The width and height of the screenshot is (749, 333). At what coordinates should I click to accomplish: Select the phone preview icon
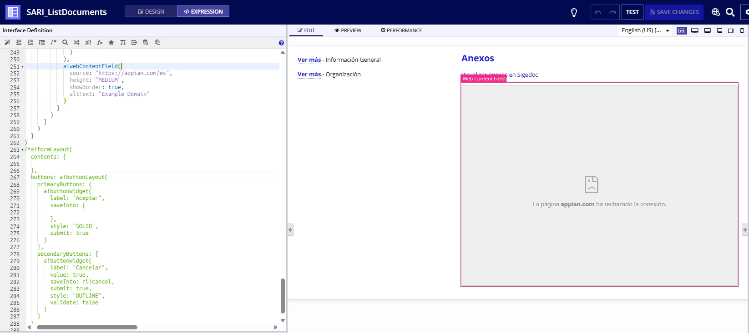click(x=742, y=30)
